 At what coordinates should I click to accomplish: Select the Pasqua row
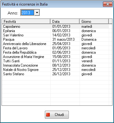point(55,39)
